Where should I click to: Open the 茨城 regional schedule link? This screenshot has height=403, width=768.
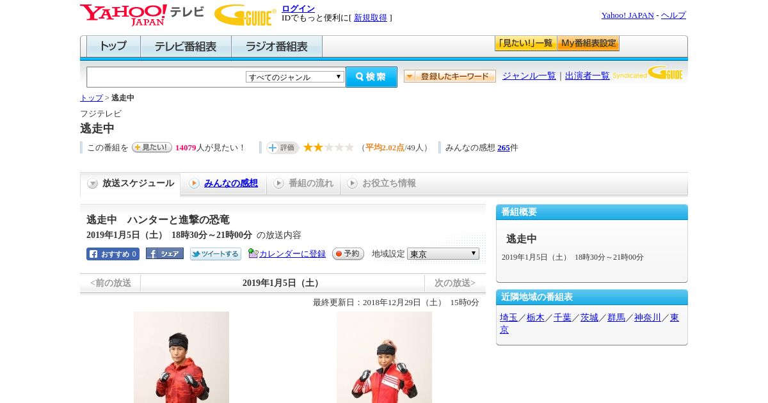pos(589,318)
